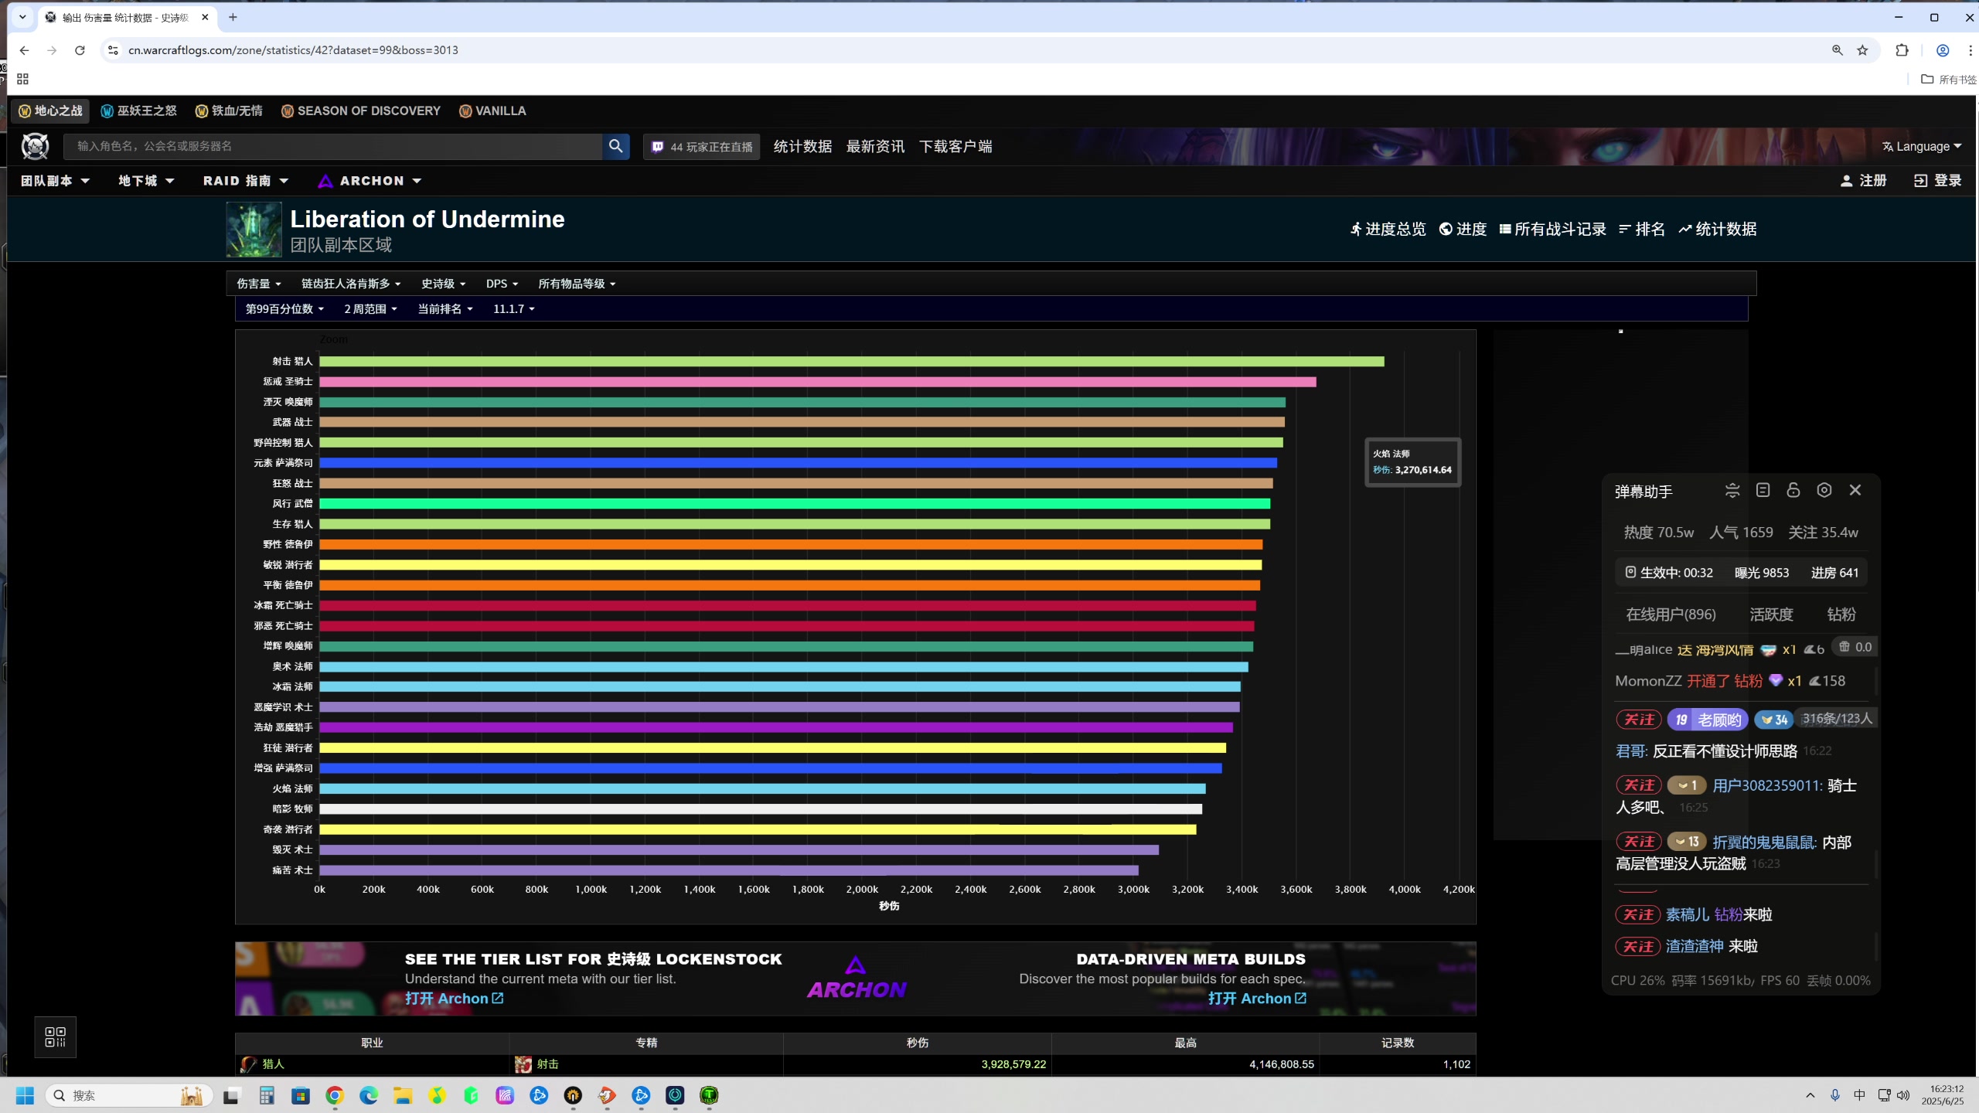Click the 射击 spec link in table
Viewport: 1979px width, 1113px height.
point(547,1064)
